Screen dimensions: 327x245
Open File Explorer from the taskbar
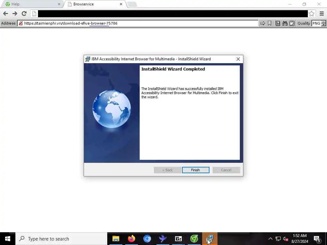pos(116,239)
